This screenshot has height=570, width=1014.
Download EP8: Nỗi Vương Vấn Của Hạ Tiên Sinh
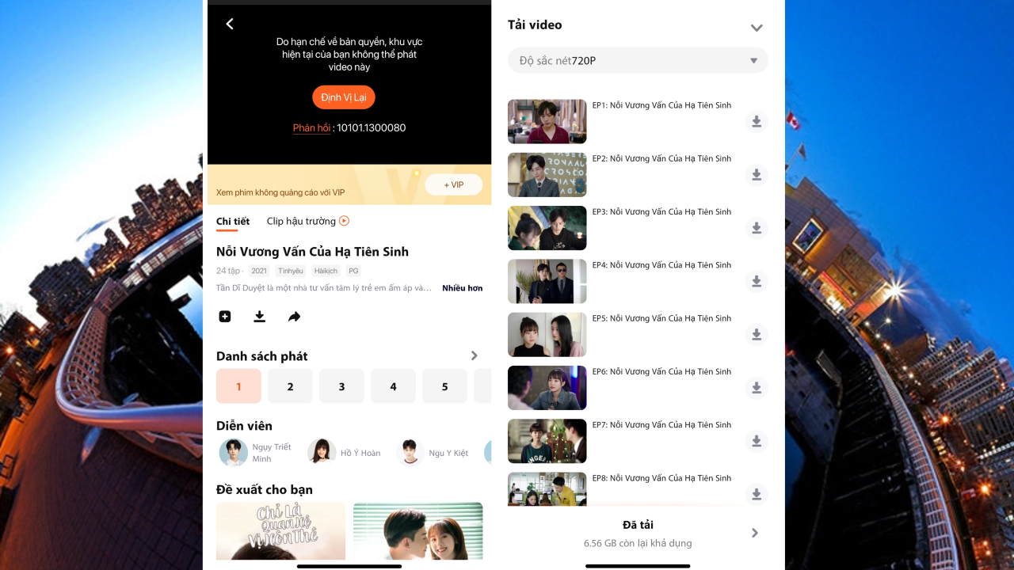tap(757, 494)
